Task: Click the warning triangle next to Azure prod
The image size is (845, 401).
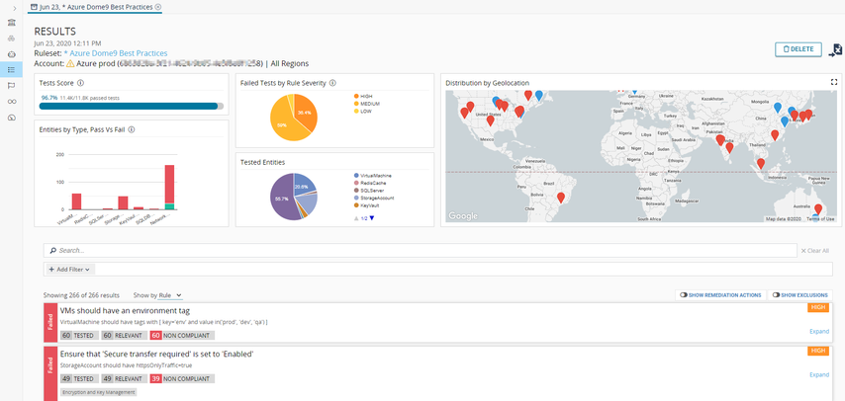Action: (x=69, y=63)
